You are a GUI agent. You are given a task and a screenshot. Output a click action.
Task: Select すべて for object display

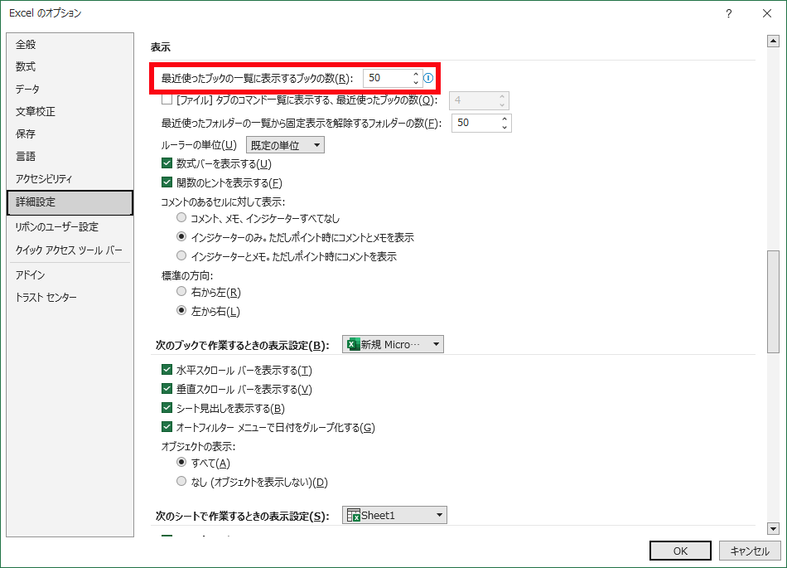tap(181, 462)
